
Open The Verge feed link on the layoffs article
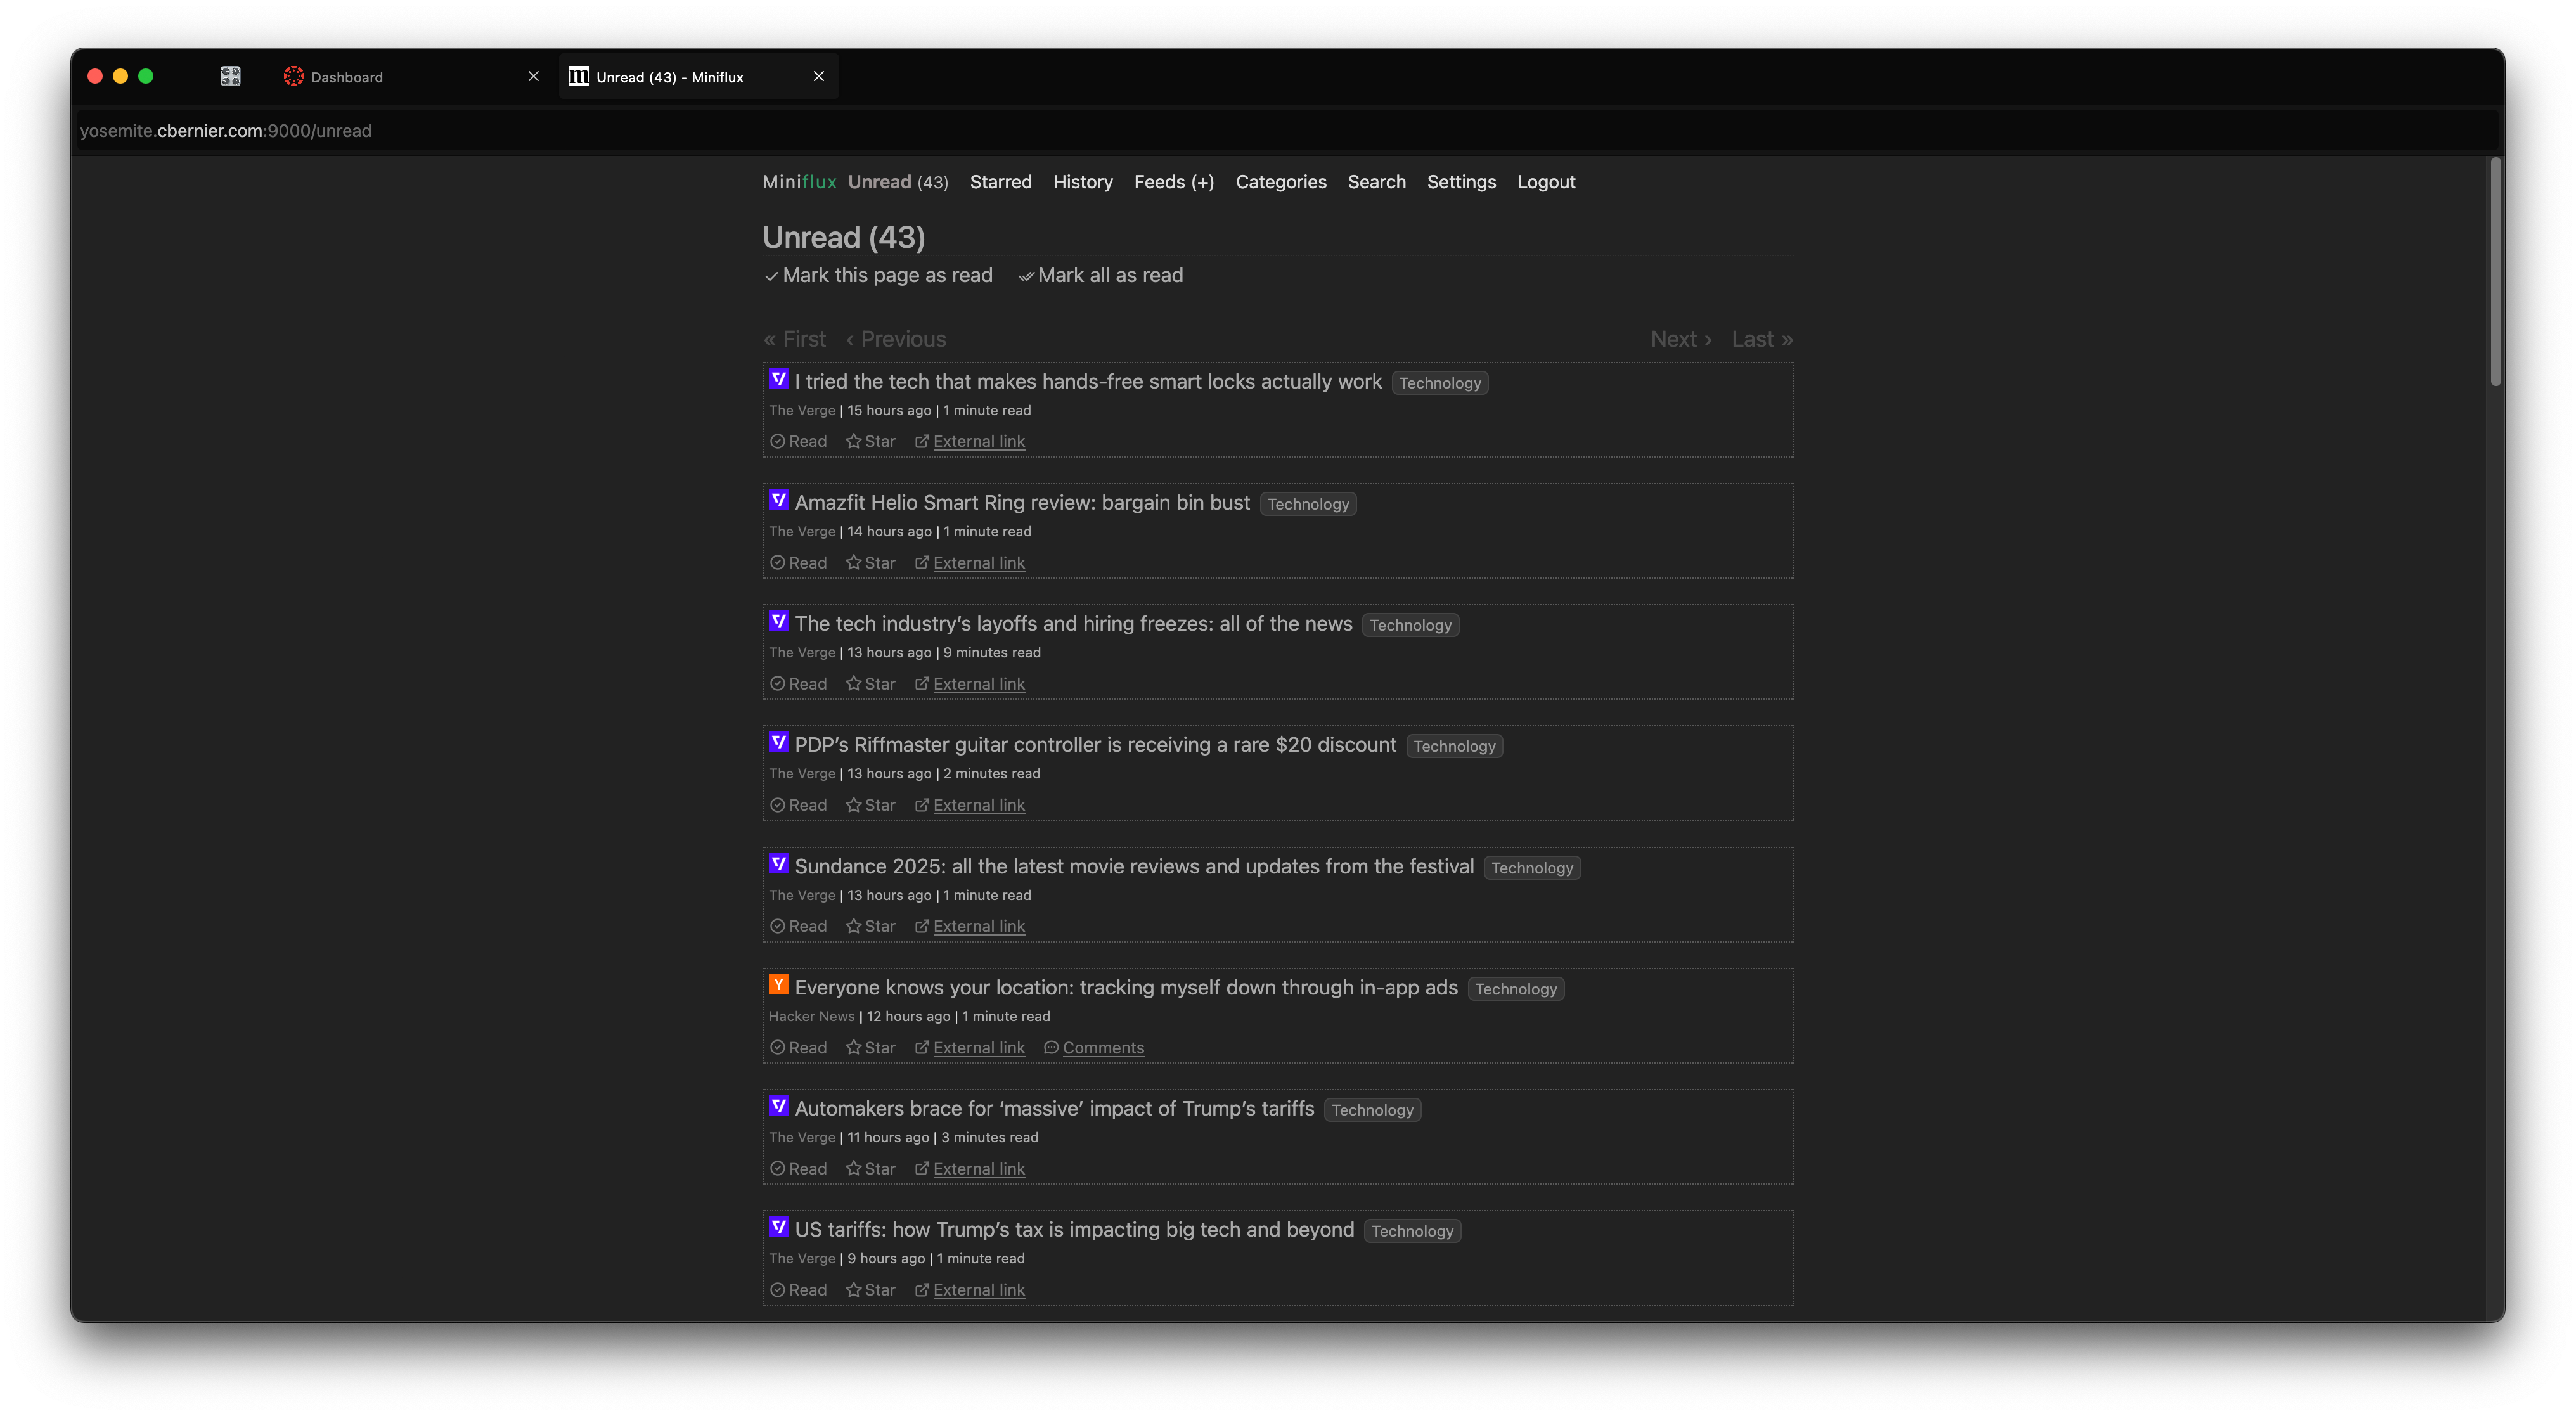pos(802,652)
